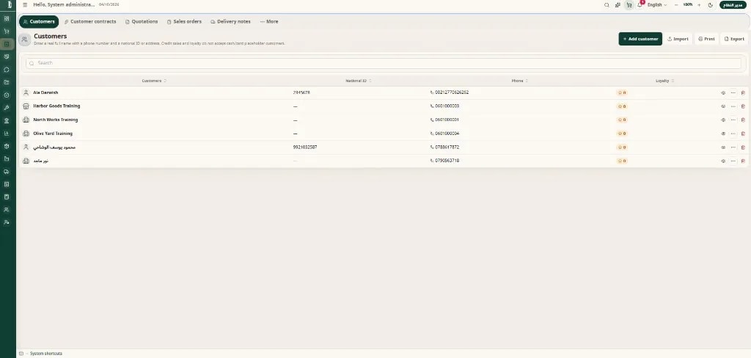The height and width of the screenshot is (358, 751).
Task: Click the 100% zoom level indicator
Action: click(x=688, y=5)
